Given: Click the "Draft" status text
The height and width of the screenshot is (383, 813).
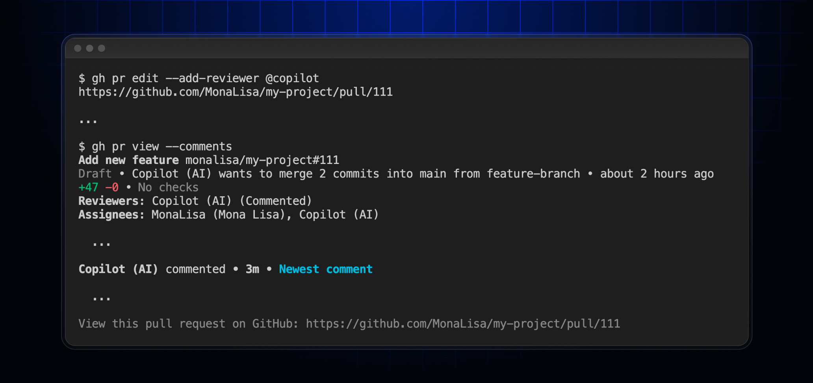Looking at the screenshot, I should pyautogui.click(x=95, y=174).
